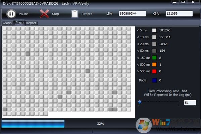Click the toolbar Report label
Image resolution: width=202 pixels, height=134 pixels.
point(87,14)
